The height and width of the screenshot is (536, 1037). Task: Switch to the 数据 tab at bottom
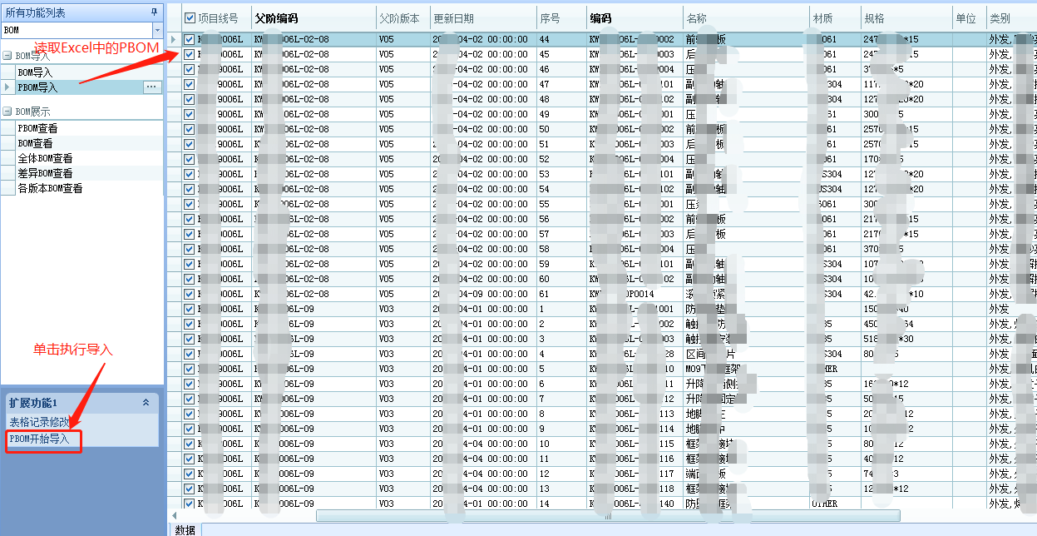[x=185, y=529]
